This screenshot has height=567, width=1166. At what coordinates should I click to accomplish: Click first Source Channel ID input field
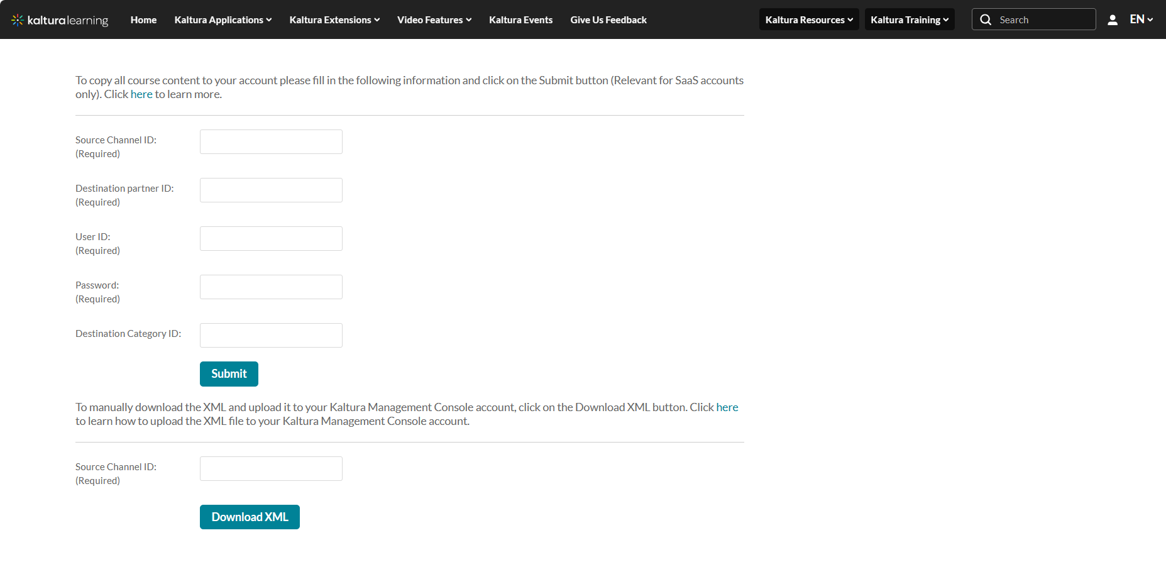[x=271, y=141]
